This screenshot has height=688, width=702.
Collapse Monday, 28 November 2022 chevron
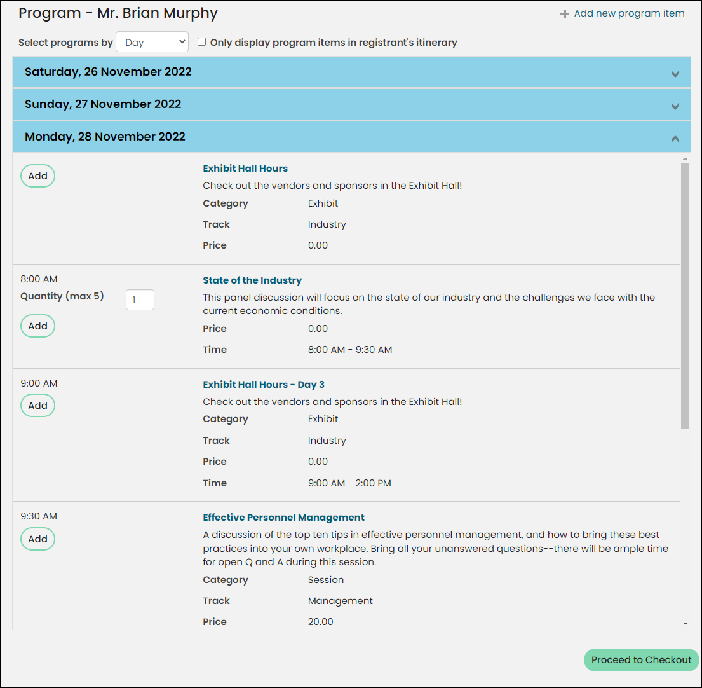(x=675, y=139)
